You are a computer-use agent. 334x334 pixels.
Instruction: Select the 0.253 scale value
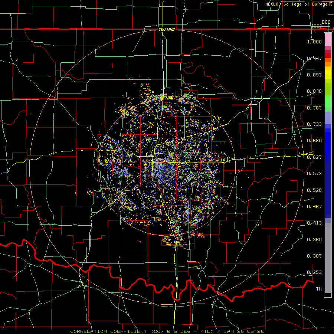(x=314, y=272)
